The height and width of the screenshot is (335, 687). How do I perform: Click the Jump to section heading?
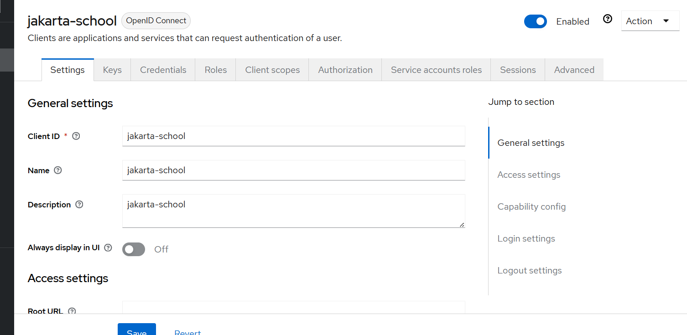tap(521, 102)
